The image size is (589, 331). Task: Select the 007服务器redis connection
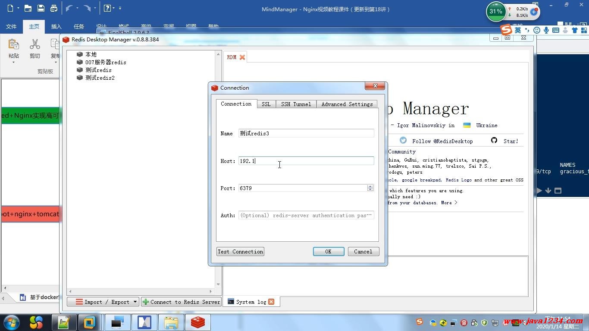pos(106,62)
